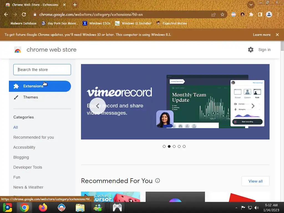This screenshot has height=213, width=284.
Task: Click the padlock site info icon
Action: pyautogui.click(x=35, y=14)
